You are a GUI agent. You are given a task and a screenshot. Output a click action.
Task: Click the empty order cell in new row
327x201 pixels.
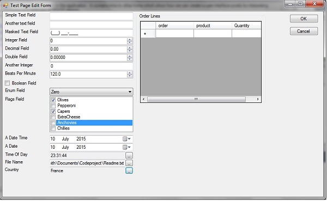pos(174,34)
